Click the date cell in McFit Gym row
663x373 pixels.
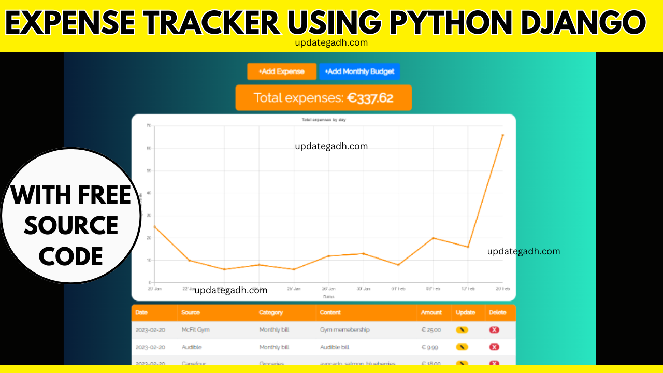[150, 329]
